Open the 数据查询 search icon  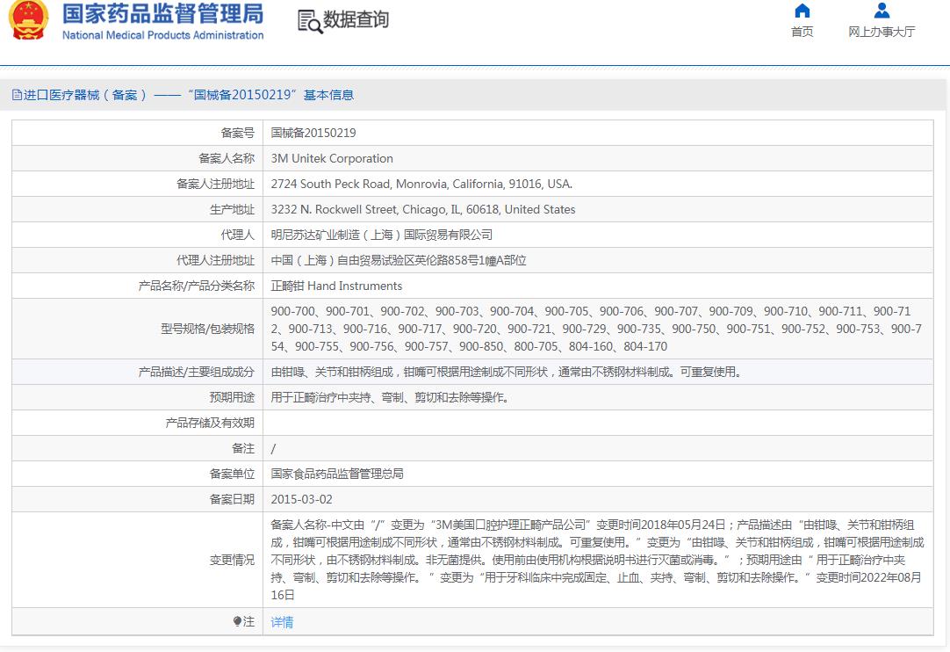(310, 21)
